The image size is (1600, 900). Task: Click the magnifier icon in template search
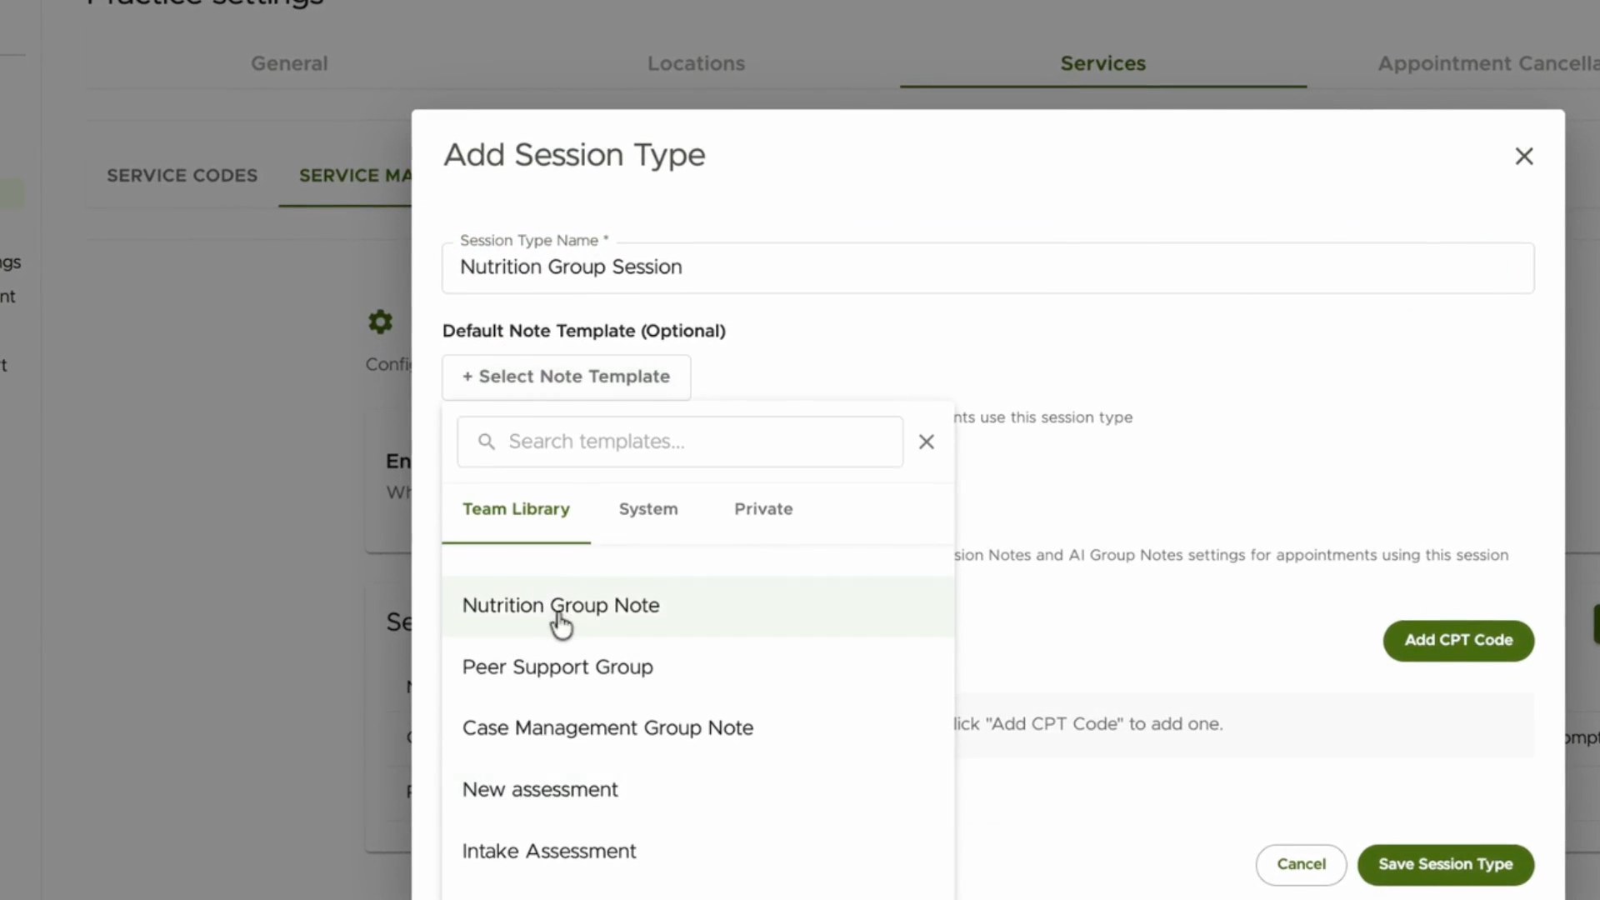[x=487, y=442]
